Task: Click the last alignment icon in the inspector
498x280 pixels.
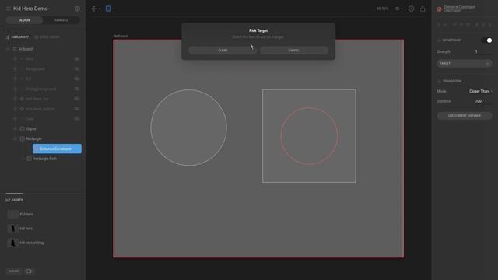Action: (x=490, y=24)
